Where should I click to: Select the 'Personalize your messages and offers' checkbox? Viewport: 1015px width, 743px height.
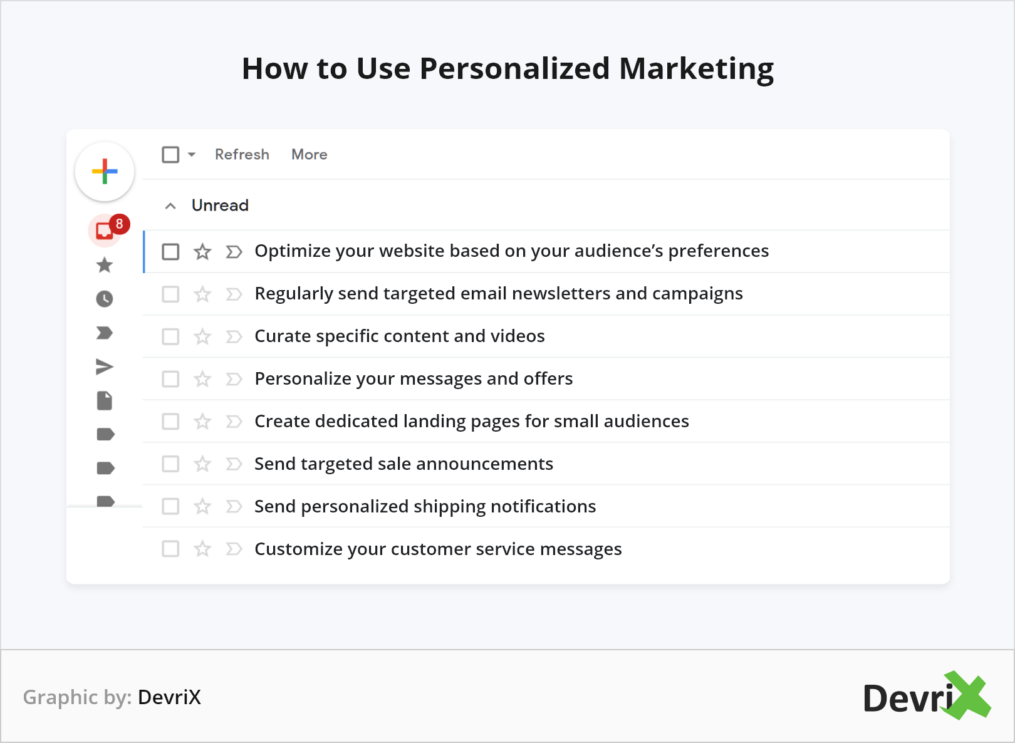[170, 379]
